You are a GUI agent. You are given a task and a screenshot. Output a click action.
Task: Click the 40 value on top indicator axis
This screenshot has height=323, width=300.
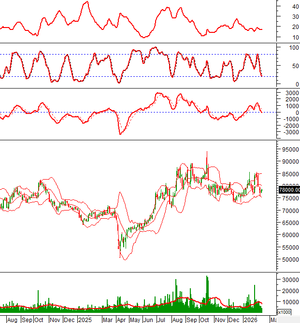[x=293, y=6]
